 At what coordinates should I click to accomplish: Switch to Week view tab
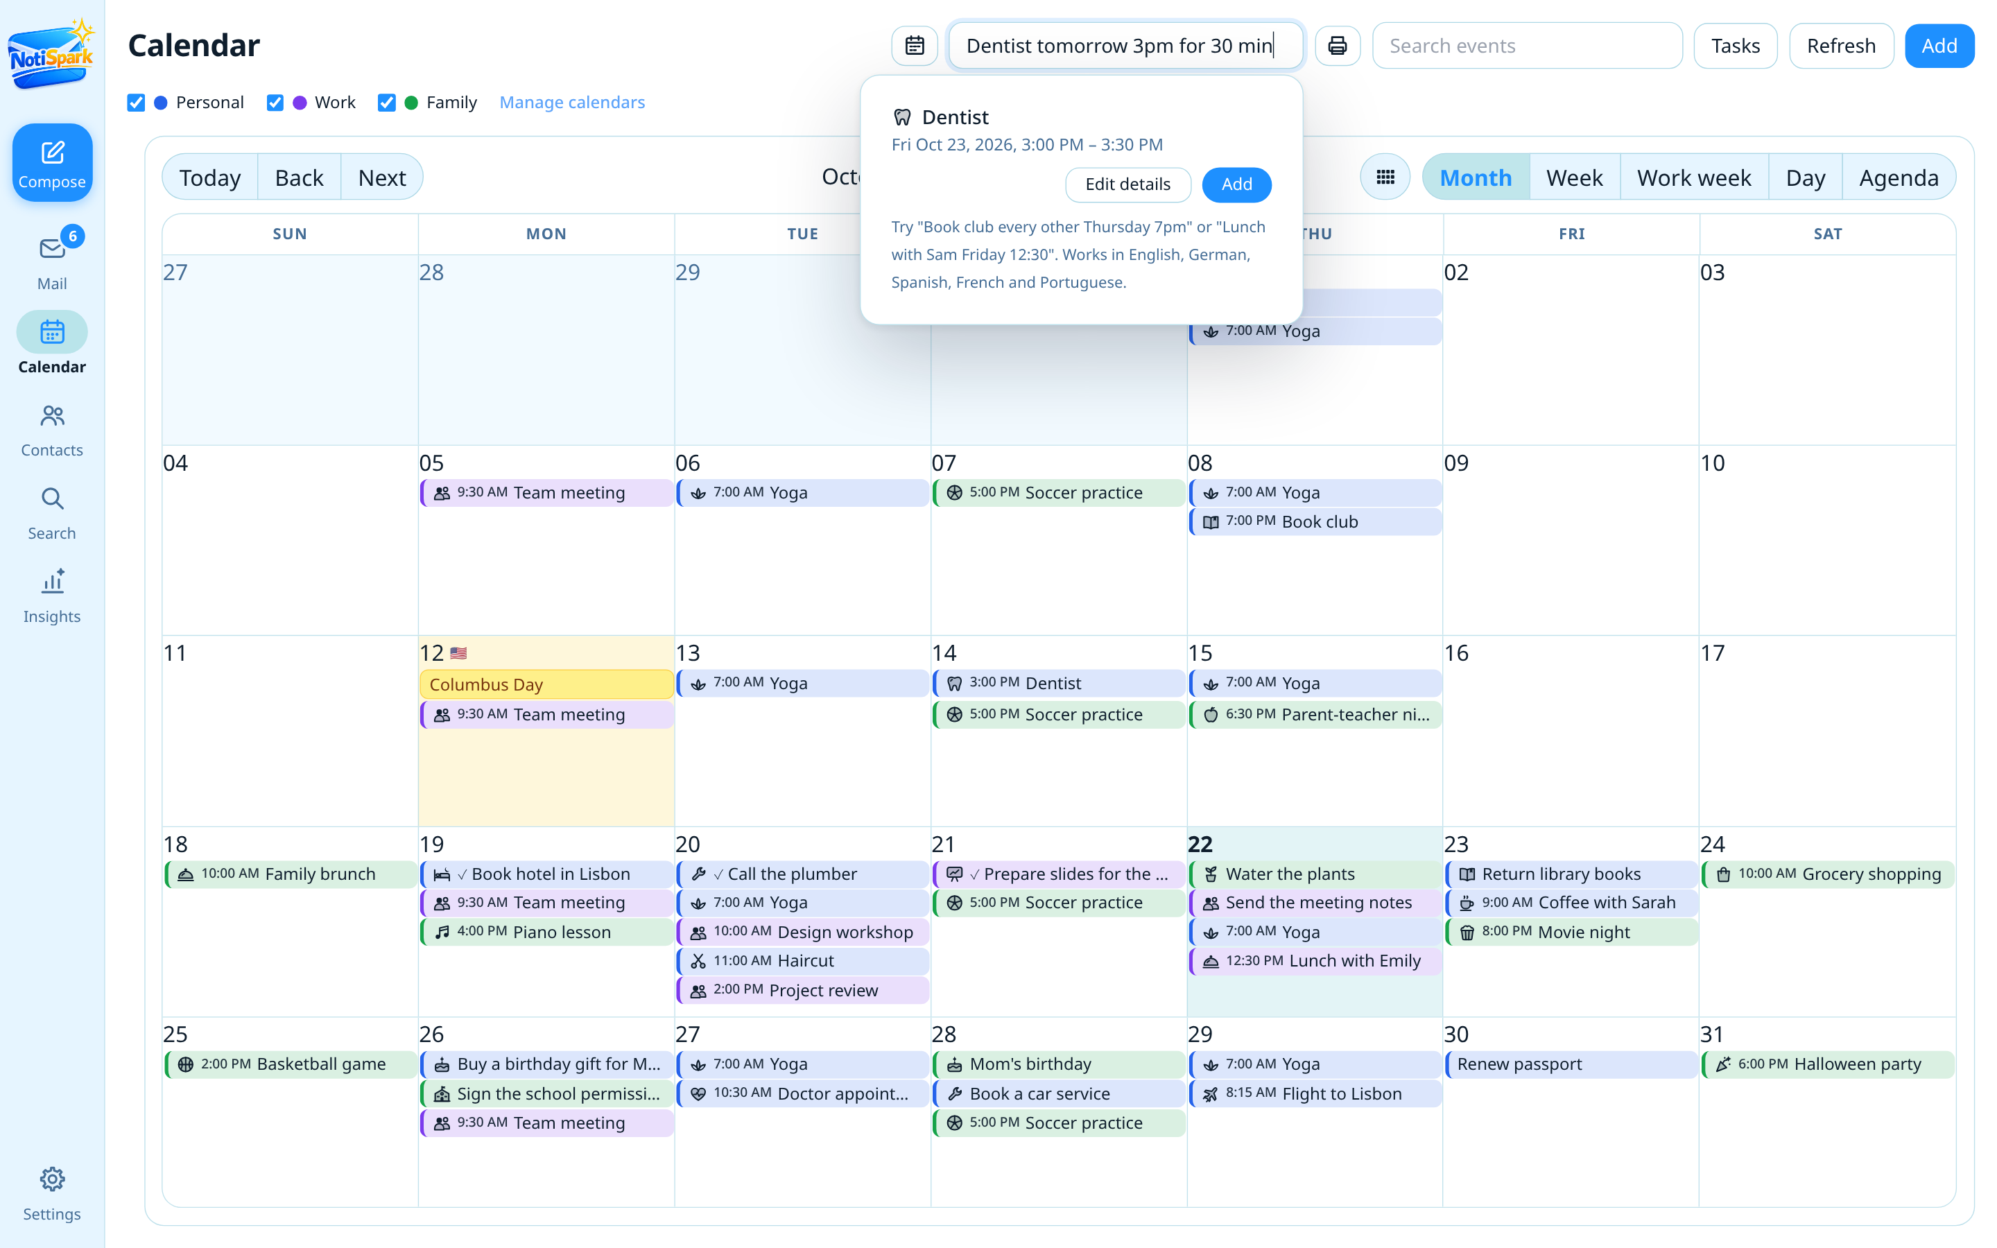click(x=1573, y=177)
